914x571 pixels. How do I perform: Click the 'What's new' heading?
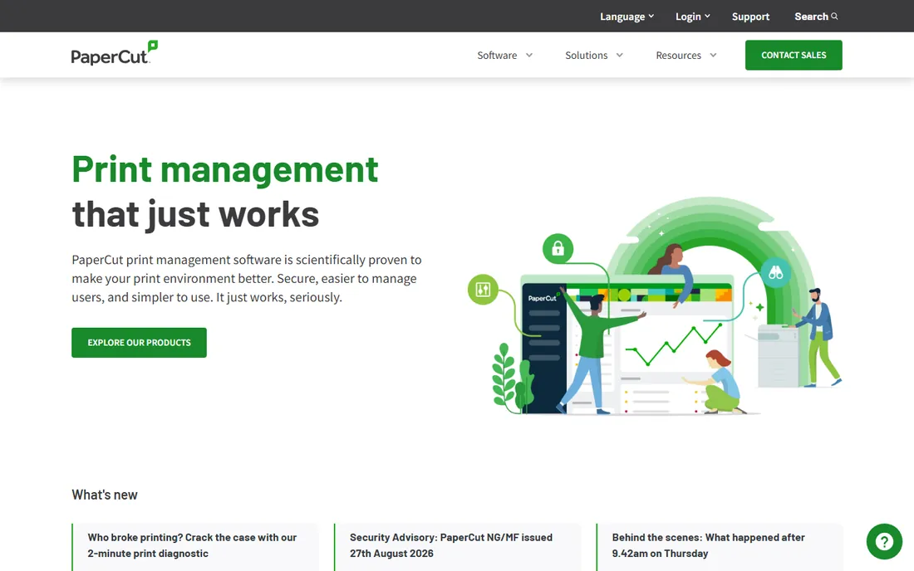[105, 495]
